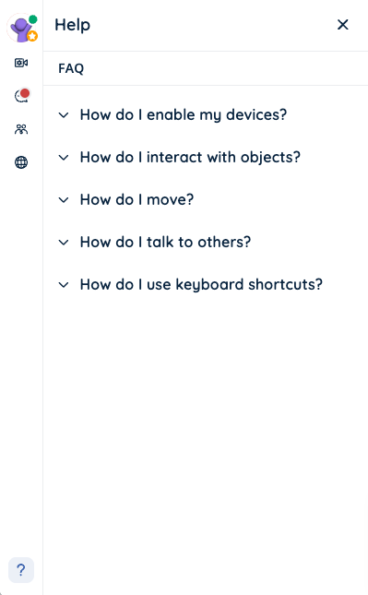Open the participants people icon
The width and height of the screenshot is (368, 595).
pos(21,129)
